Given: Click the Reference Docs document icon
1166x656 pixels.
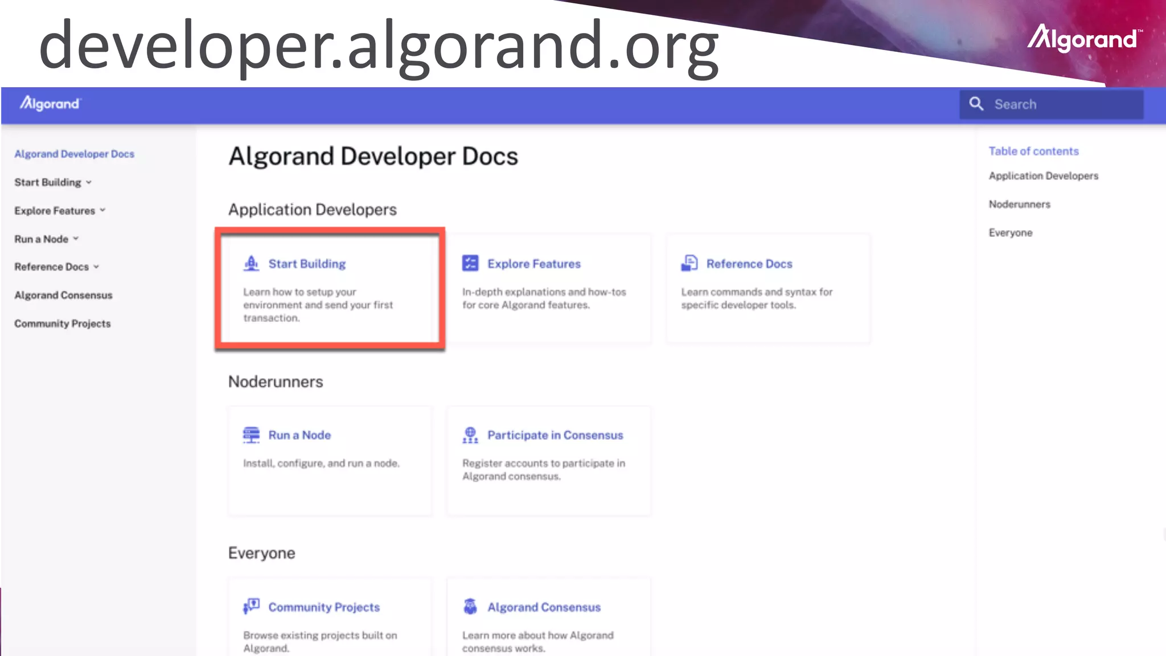Looking at the screenshot, I should [689, 263].
